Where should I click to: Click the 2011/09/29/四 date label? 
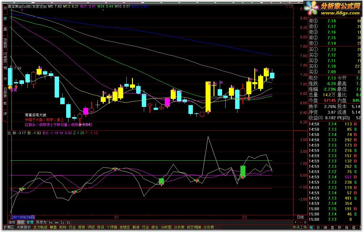point(23,217)
